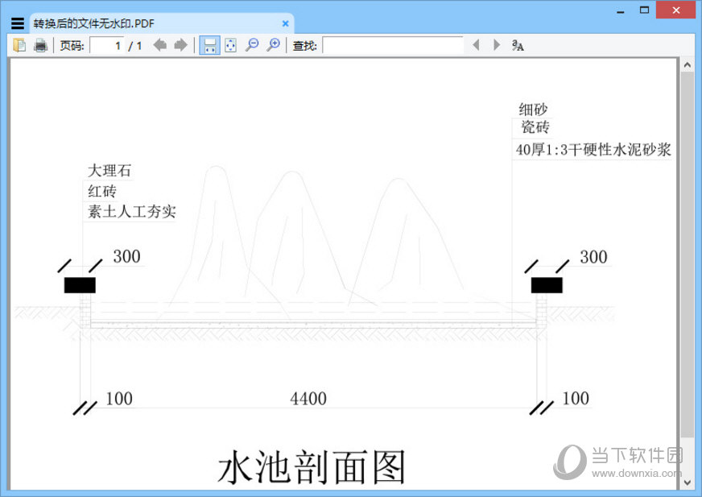Go to the next page arrow
This screenshot has width=702, height=497.
(x=181, y=45)
